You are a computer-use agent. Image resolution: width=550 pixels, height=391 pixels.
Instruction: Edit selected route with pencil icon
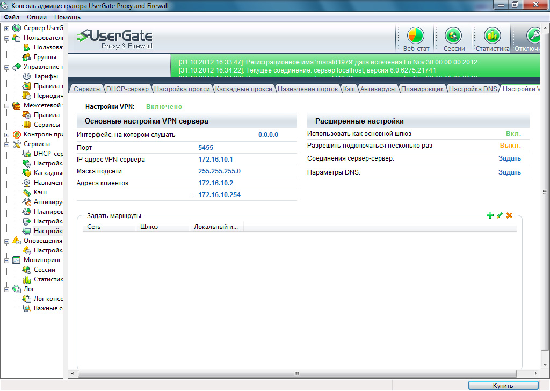[x=500, y=215]
